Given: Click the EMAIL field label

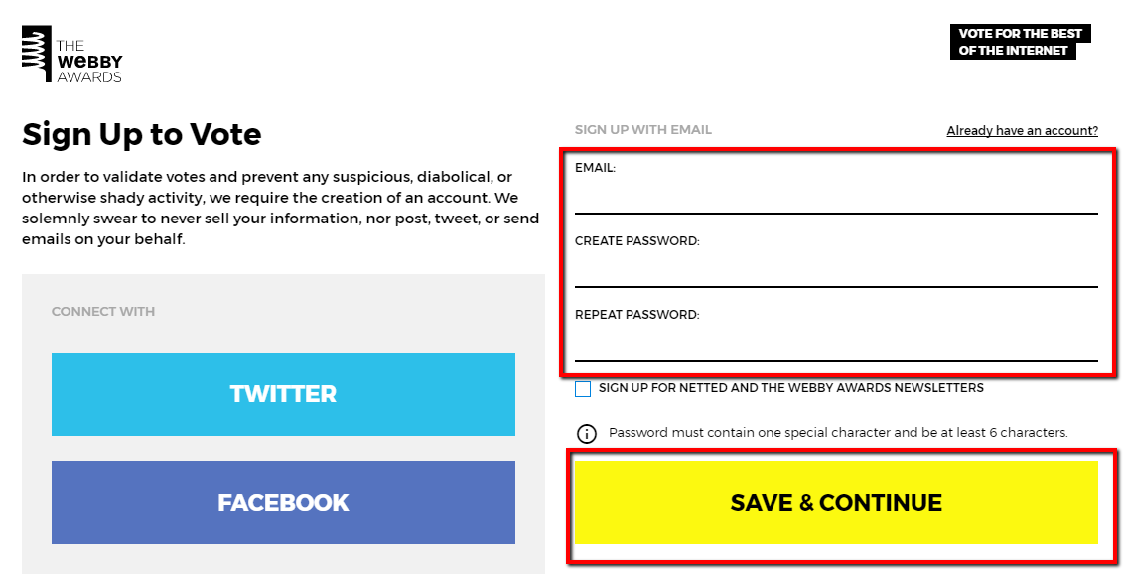Looking at the screenshot, I should click(595, 168).
